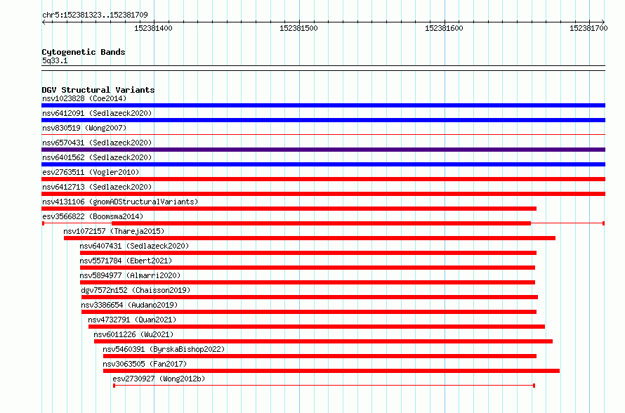The width and height of the screenshot is (625, 413).
Task: Click the thin red line of nsv830519
Action: pos(323,135)
